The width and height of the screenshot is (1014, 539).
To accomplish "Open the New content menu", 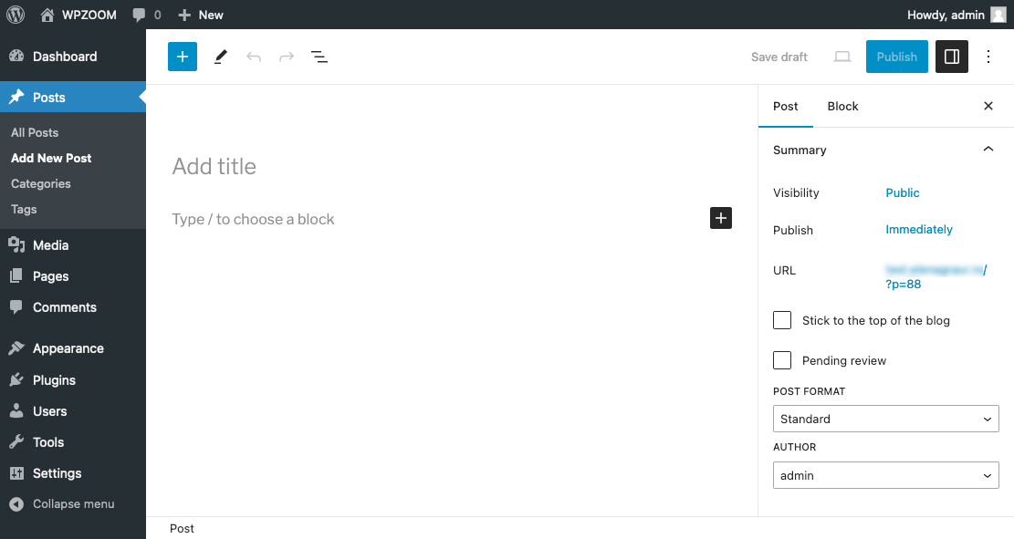I will point(201,15).
